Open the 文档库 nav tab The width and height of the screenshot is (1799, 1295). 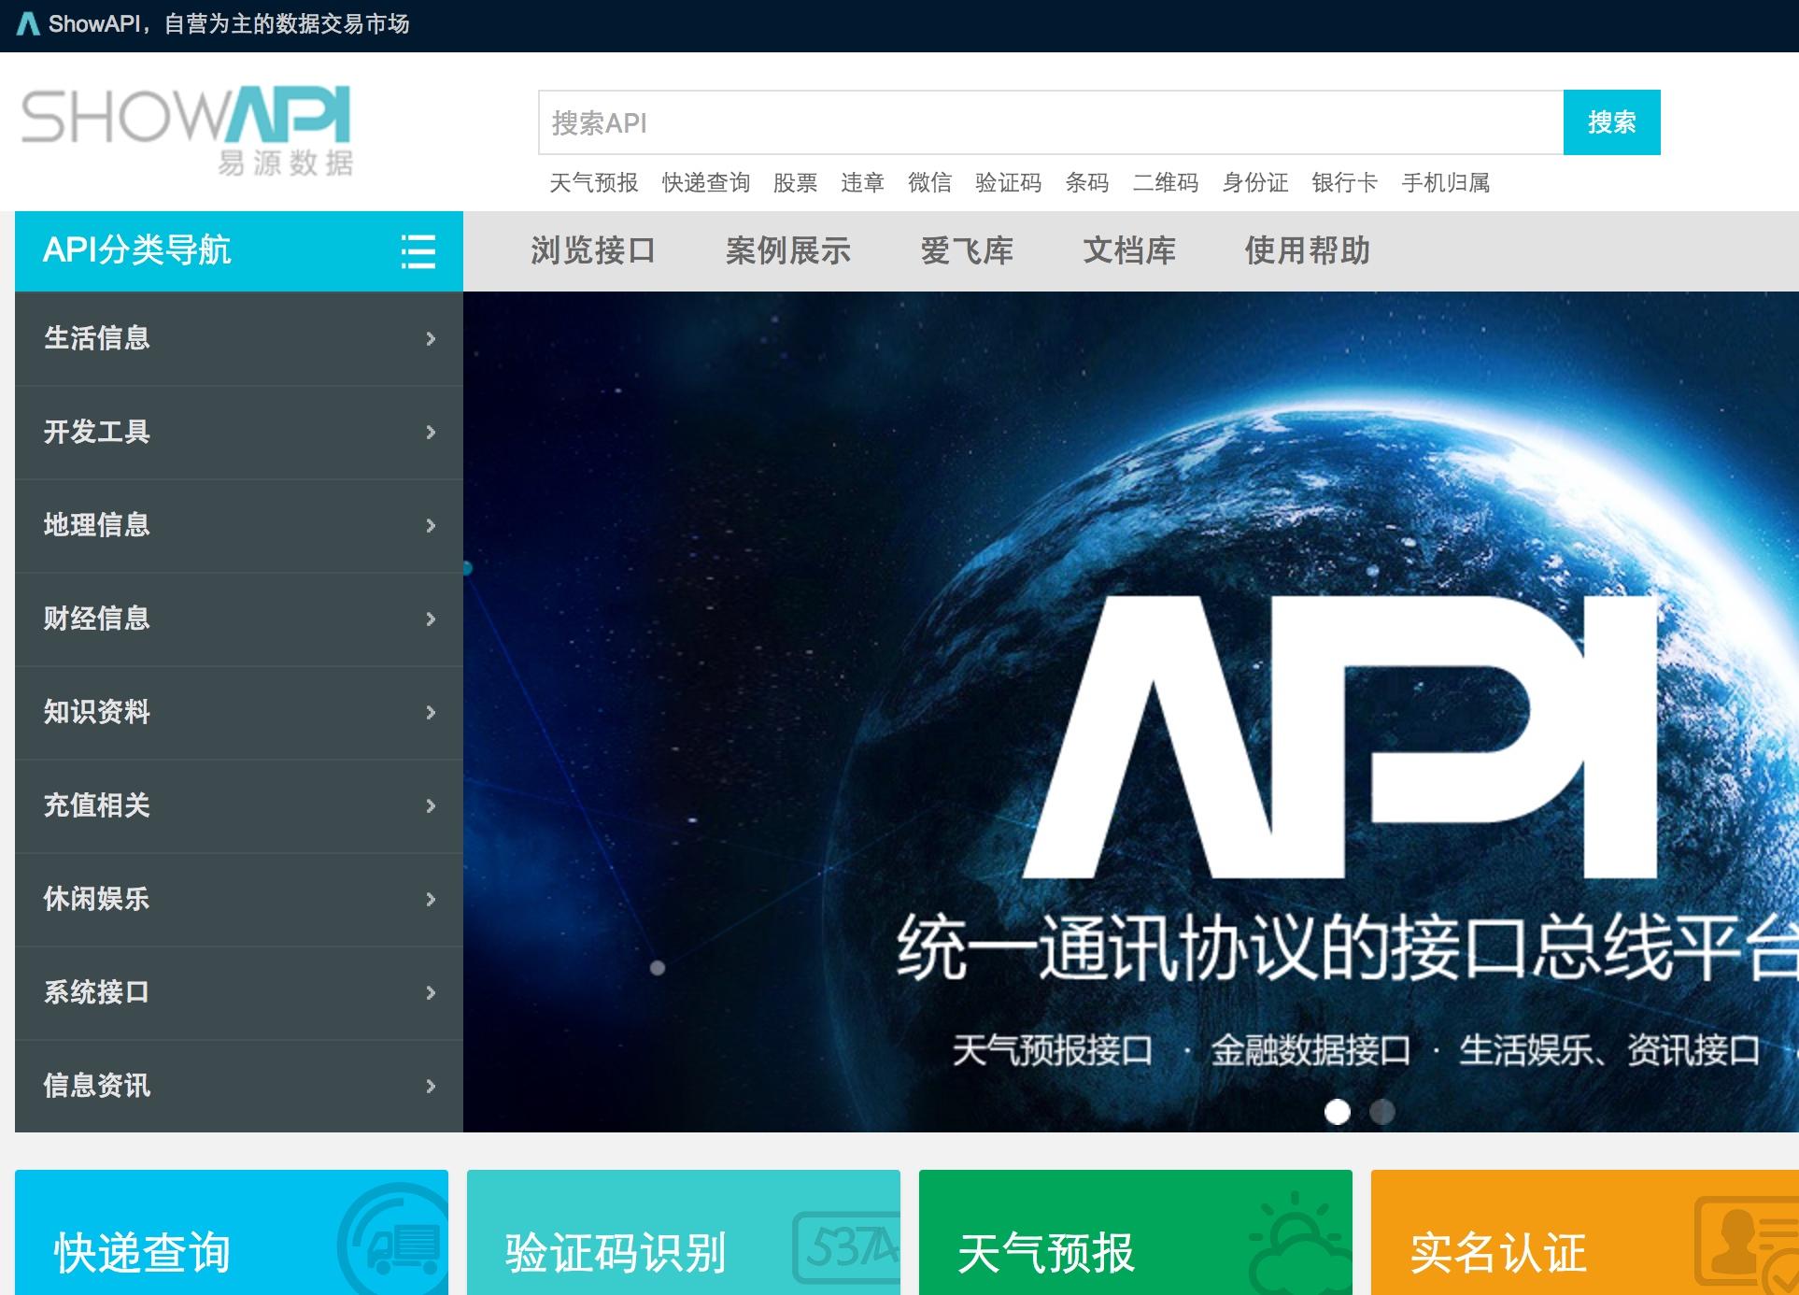[1129, 250]
